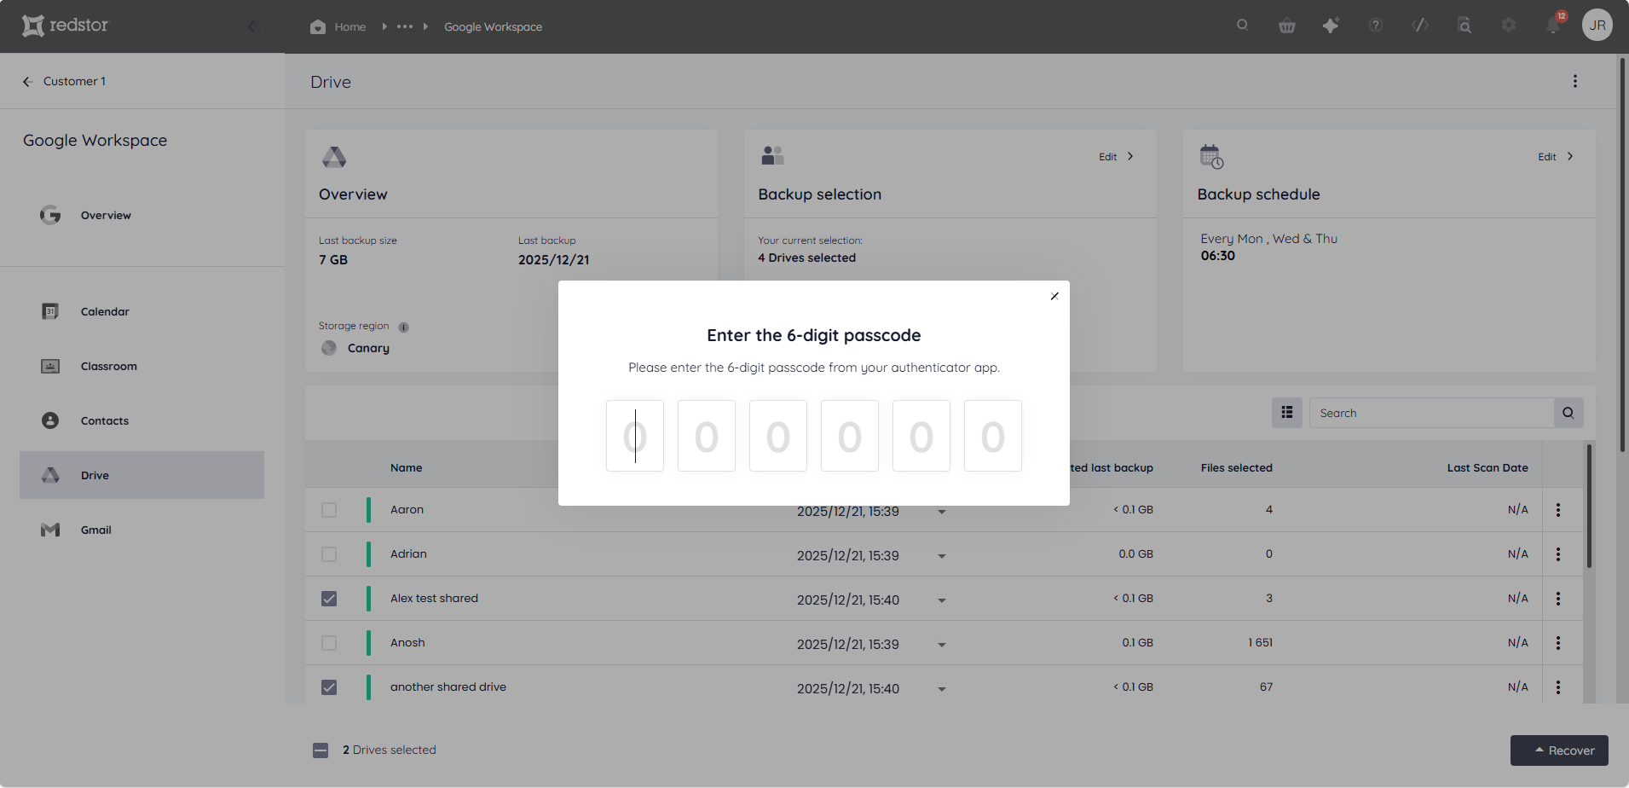Expand Alex test shared date dropdown
1629x788 pixels.
942,600
